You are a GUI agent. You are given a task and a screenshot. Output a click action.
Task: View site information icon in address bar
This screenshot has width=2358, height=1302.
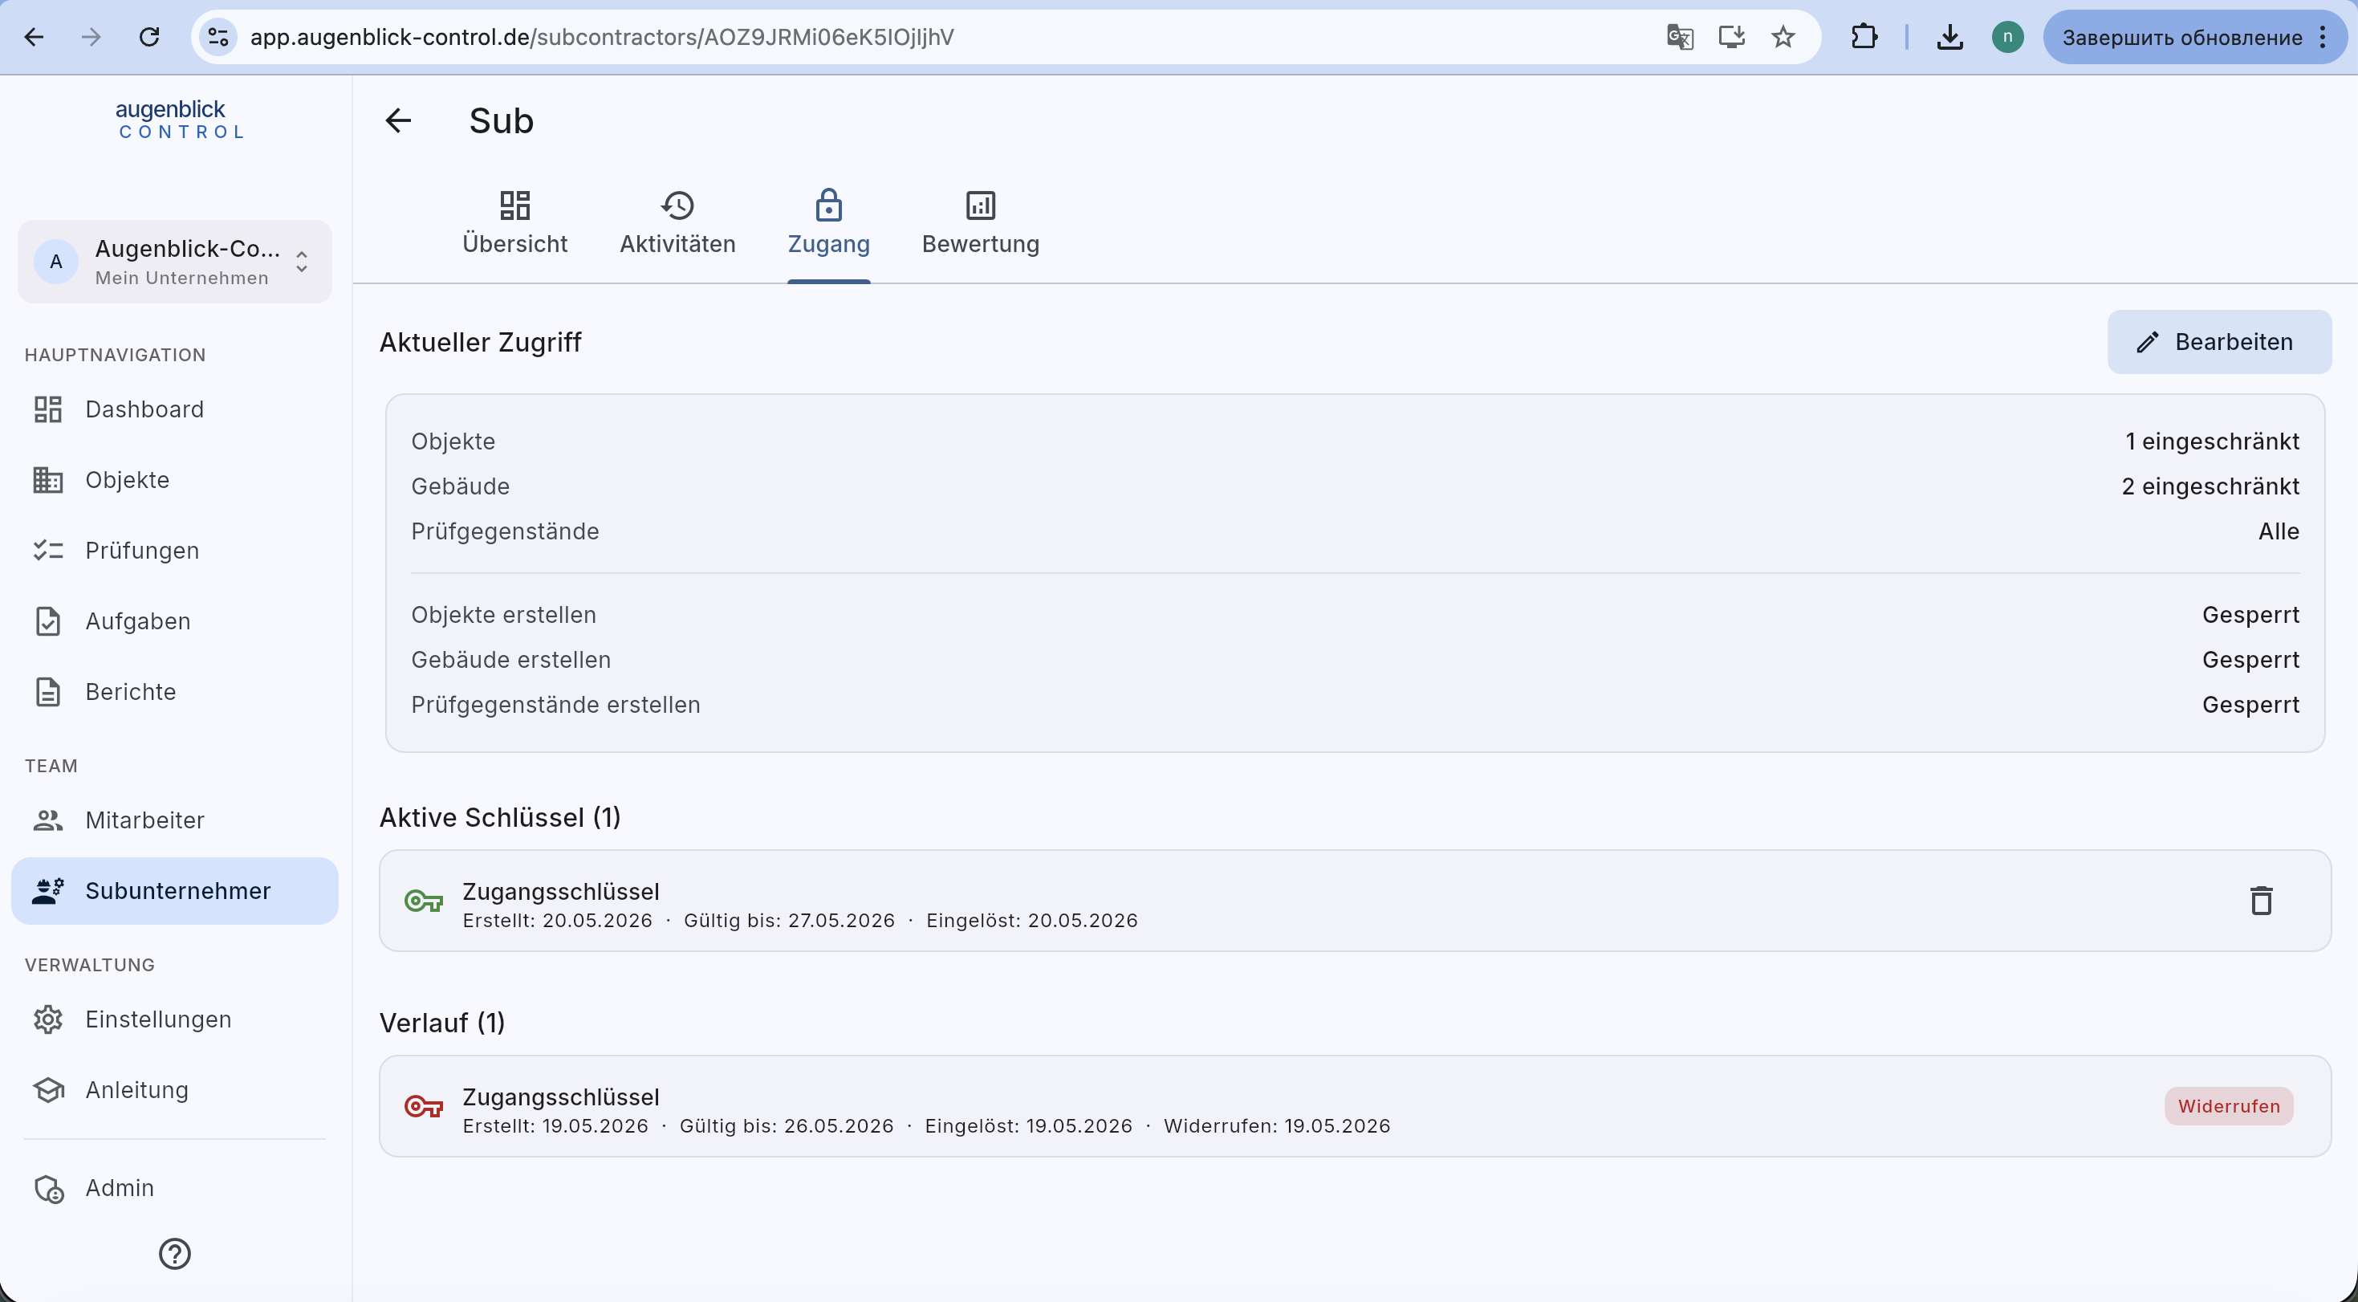click(x=218, y=38)
